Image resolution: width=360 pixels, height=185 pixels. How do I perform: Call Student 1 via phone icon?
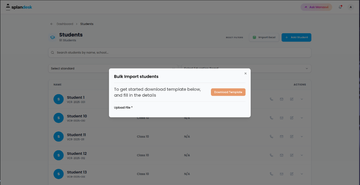click(271, 99)
